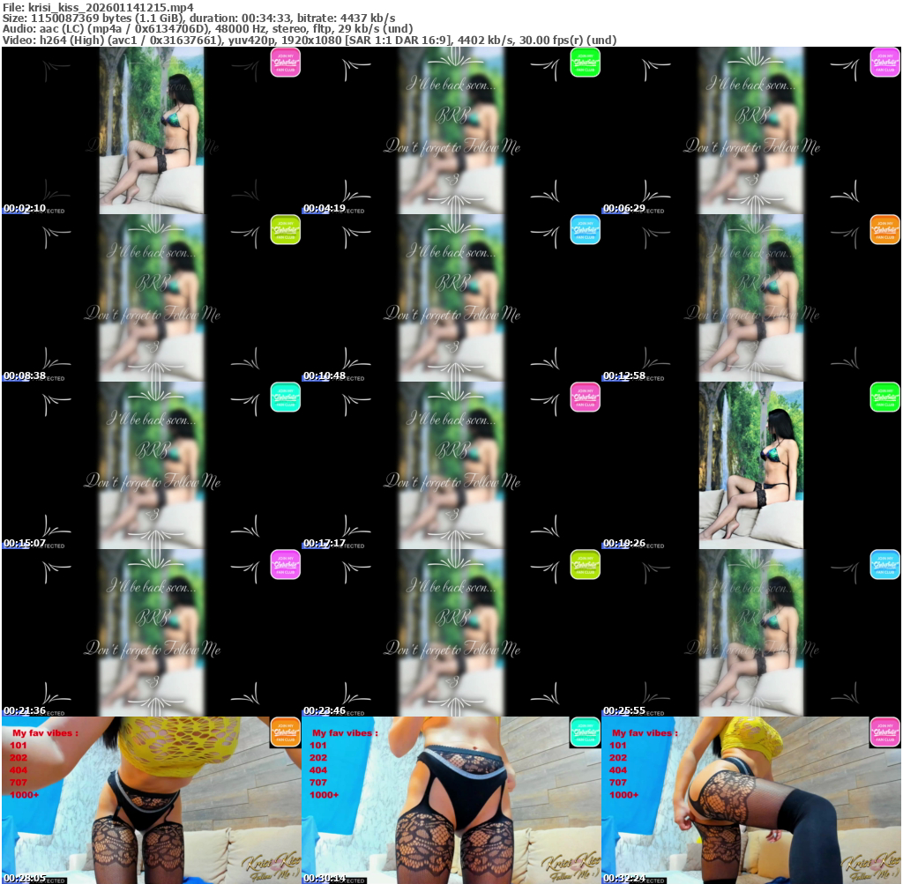Open the 00:28:05 thumbnail
Viewport: 903px width, 884px height.
pos(152,800)
